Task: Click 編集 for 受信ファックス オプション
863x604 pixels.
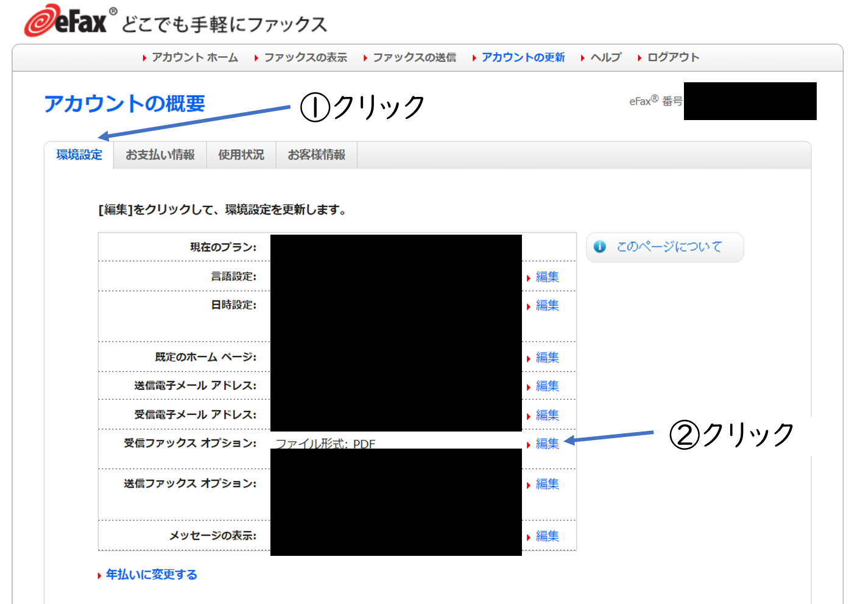Action: (x=547, y=444)
